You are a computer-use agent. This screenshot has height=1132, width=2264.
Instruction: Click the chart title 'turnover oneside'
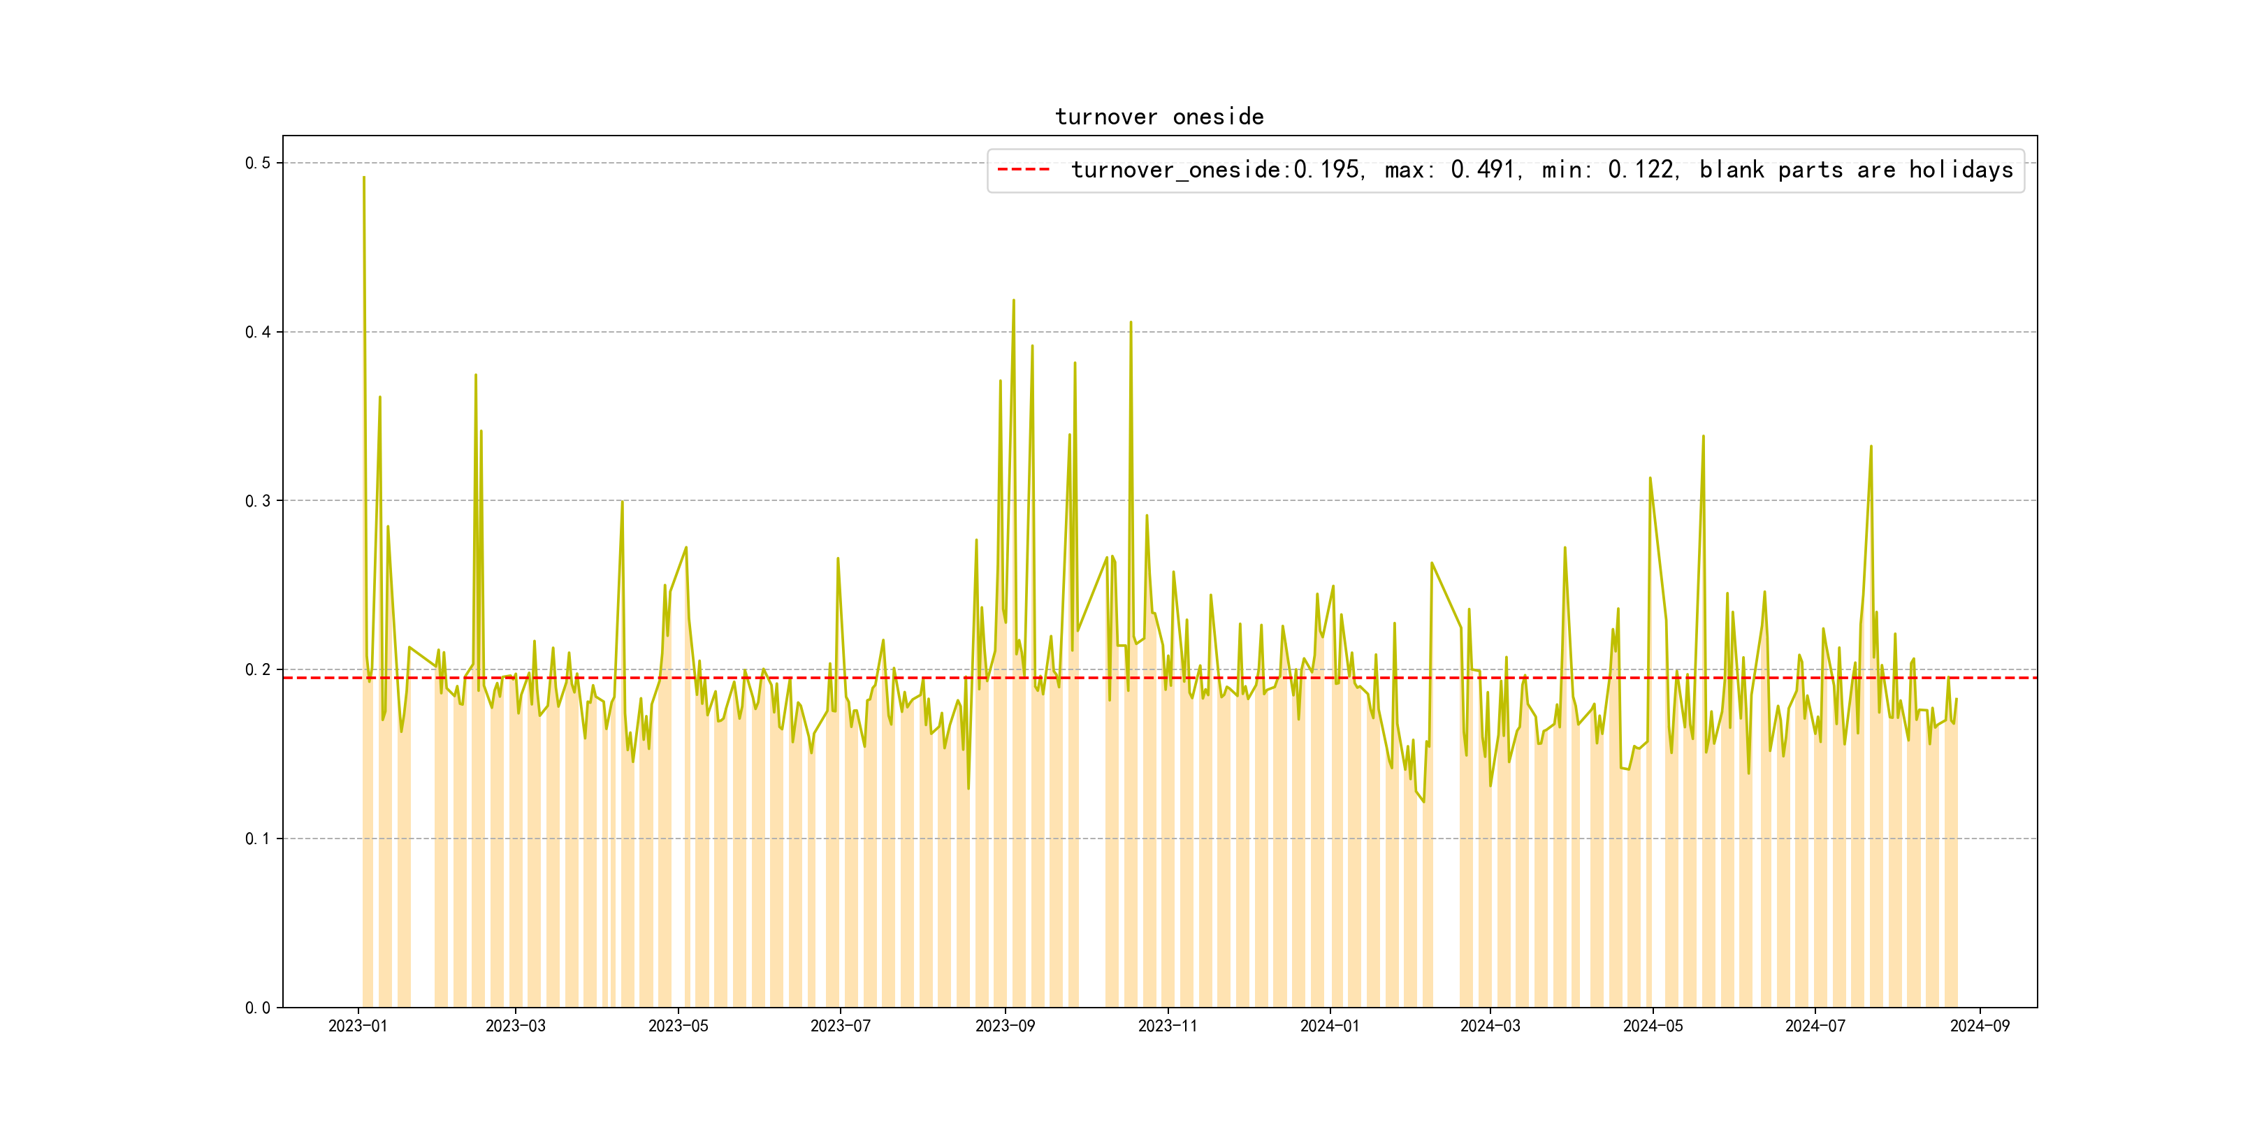pyautogui.click(x=1159, y=117)
